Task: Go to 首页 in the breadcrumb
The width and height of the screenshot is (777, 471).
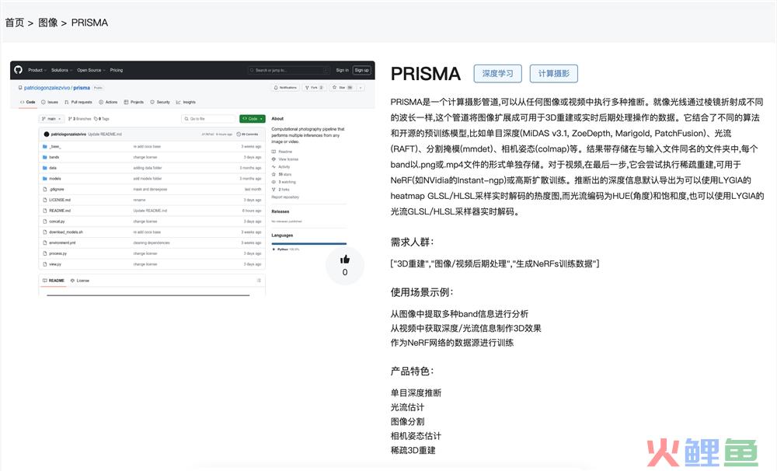Action: click(14, 23)
